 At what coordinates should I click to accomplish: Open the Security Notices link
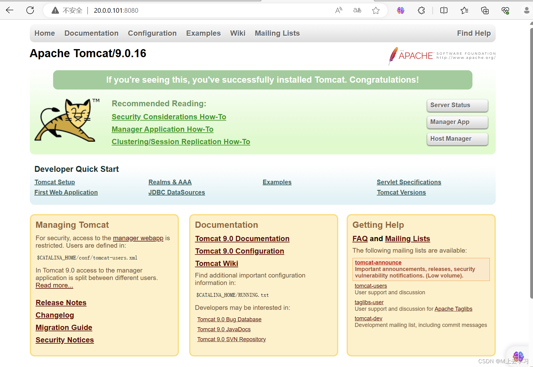tap(65, 340)
